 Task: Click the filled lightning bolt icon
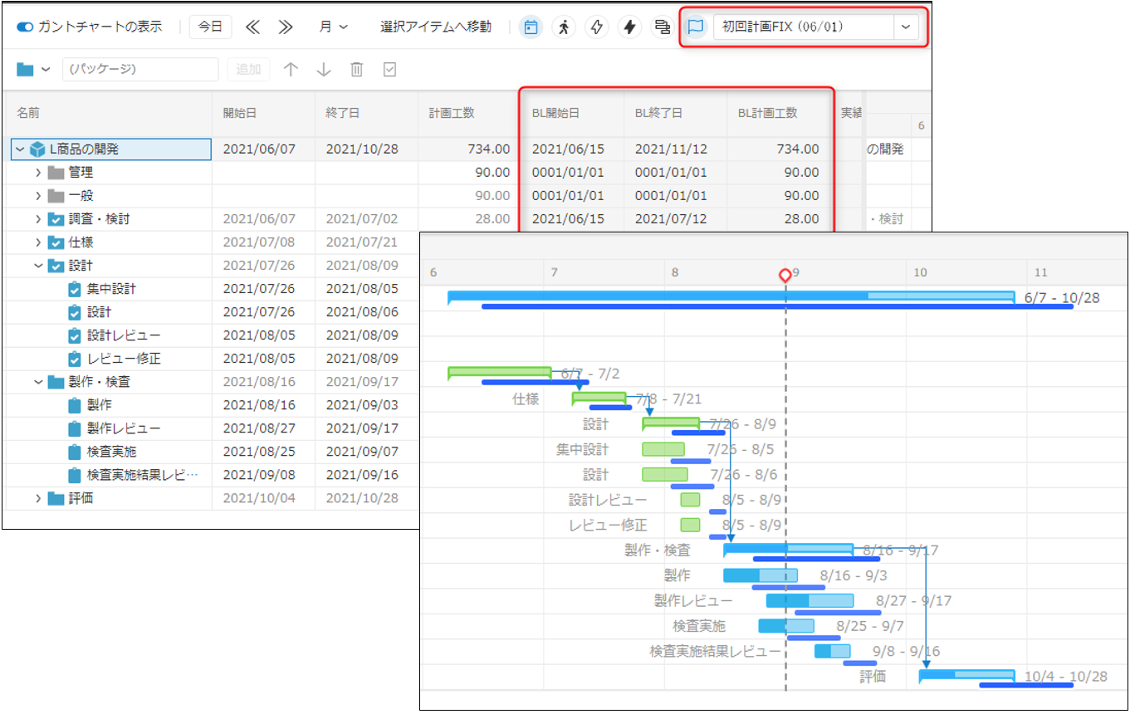point(629,27)
